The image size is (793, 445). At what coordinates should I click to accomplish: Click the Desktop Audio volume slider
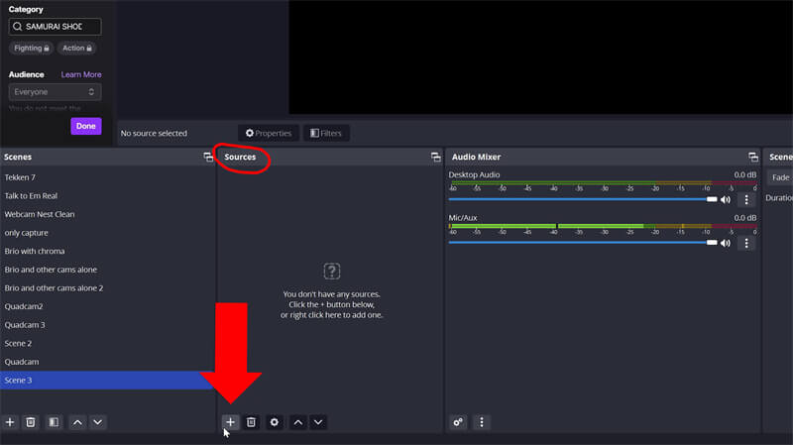tap(582, 199)
